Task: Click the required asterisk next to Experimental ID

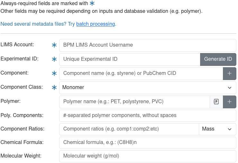Action: tap(54, 59)
